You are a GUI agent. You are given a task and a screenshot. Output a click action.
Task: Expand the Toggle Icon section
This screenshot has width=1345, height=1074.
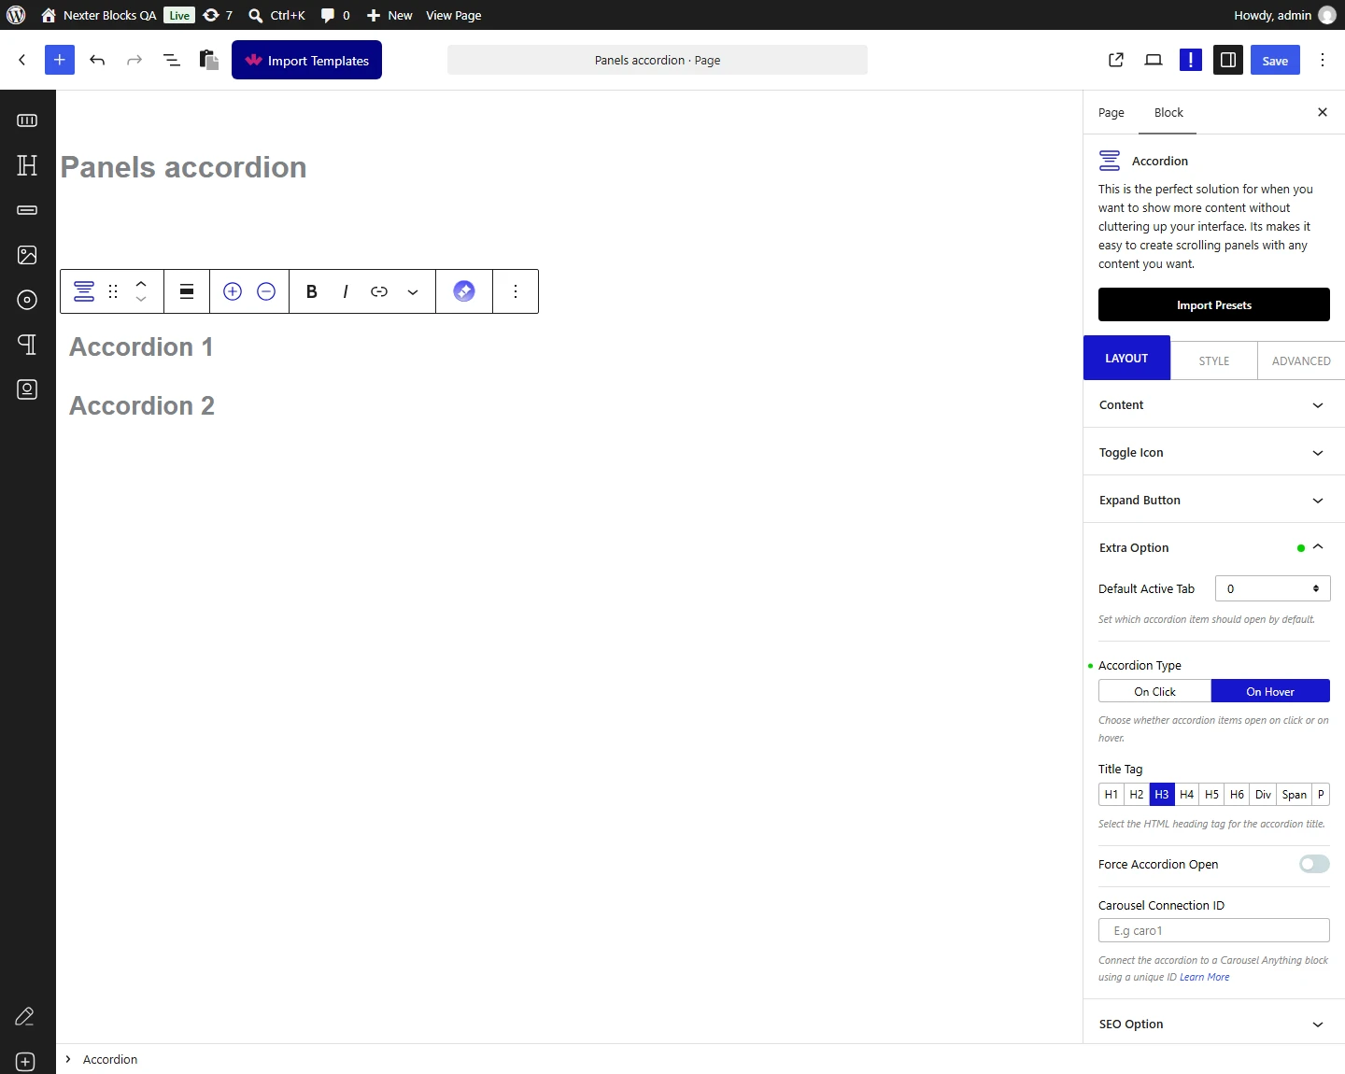point(1214,452)
